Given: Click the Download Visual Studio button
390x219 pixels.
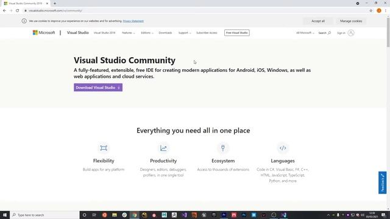Looking at the screenshot, I should [98, 88].
